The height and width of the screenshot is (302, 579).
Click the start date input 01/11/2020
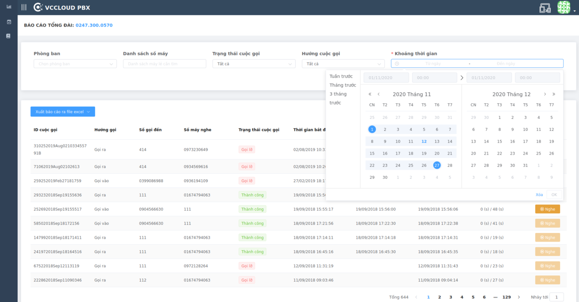click(x=386, y=78)
